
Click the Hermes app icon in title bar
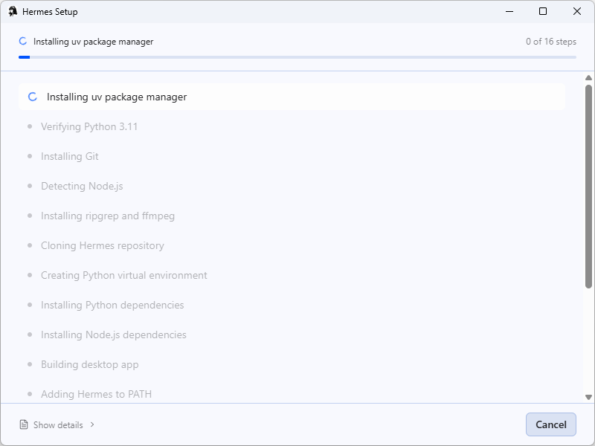click(13, 11)
